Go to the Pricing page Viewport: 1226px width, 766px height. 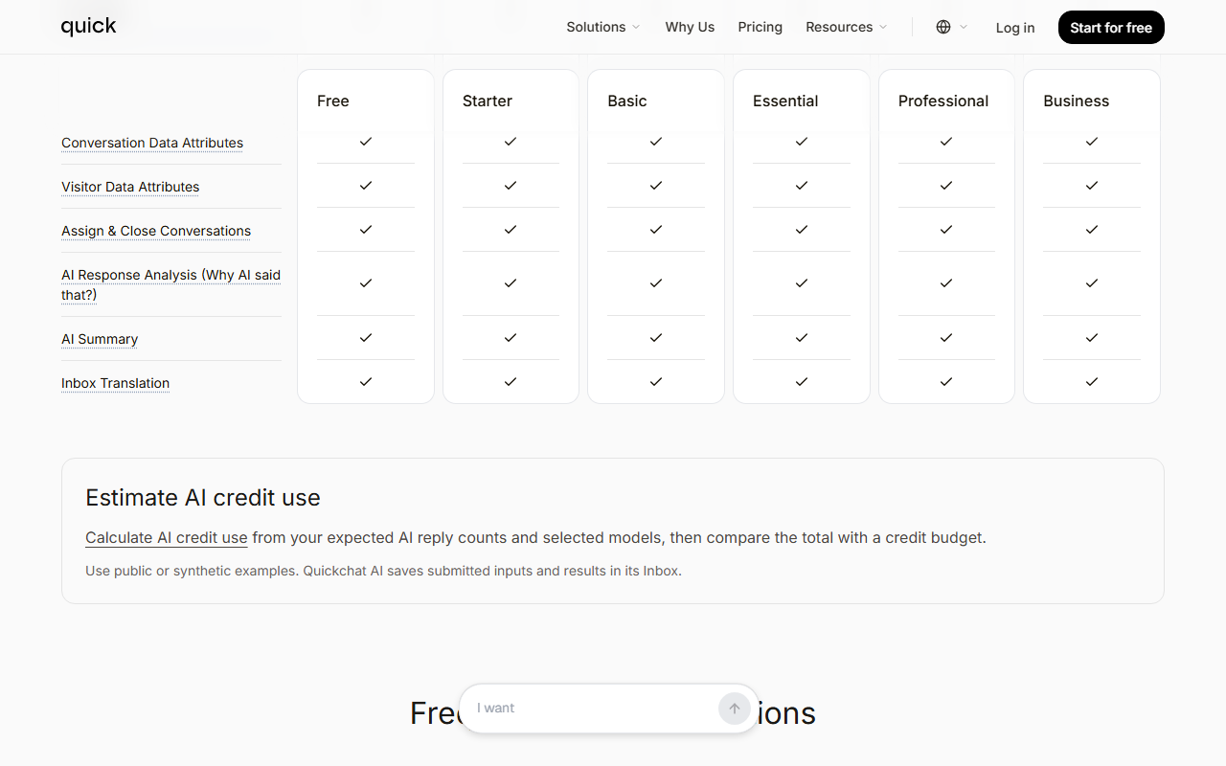760,27
